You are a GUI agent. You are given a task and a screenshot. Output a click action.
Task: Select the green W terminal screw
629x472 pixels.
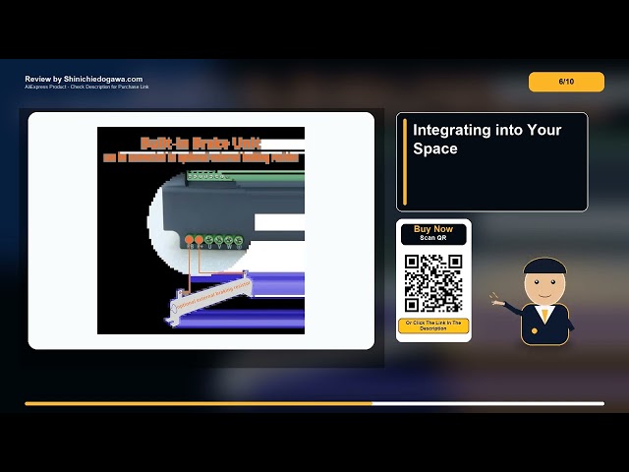click(229, 240)
